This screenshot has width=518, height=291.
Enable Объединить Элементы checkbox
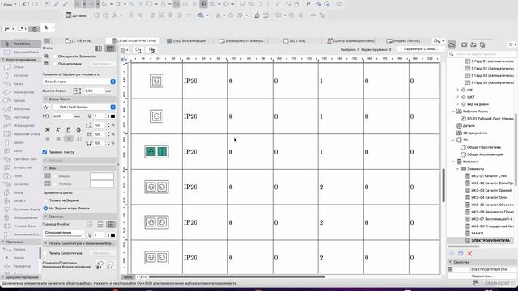tap(54, 57)
